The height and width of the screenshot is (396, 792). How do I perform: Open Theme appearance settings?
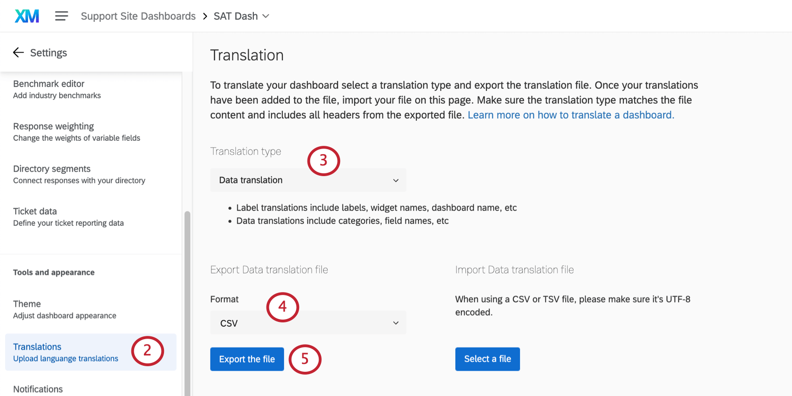[x=27, y=304]
